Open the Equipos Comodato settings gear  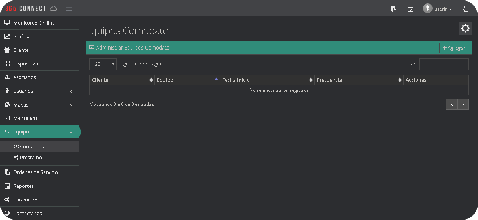(465, 28)
